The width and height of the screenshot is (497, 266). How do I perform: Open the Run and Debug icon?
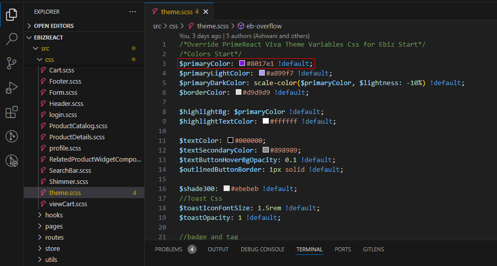coord(12,88)
